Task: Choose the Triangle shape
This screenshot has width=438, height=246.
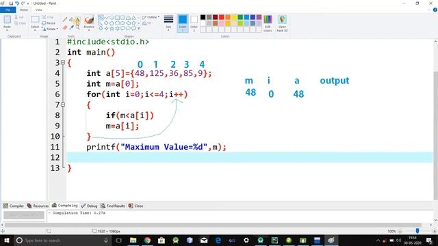Action: pos(134,18)
